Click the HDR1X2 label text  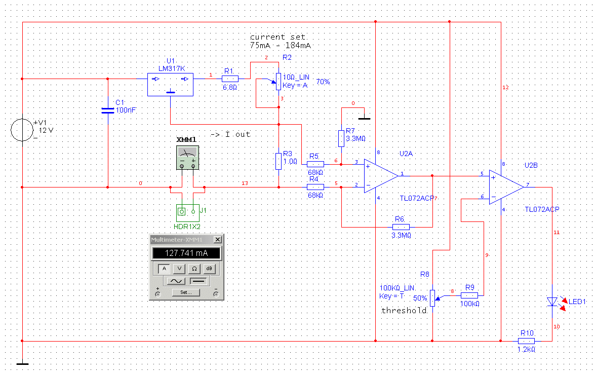coord(187,227)
